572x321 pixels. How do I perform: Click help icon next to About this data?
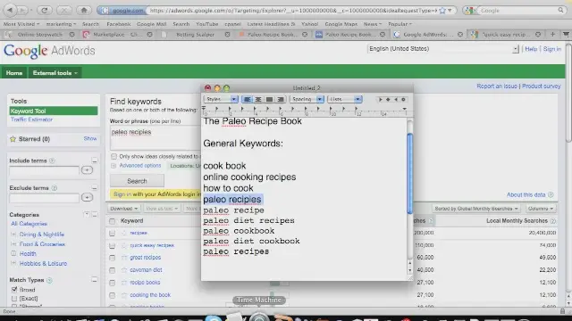pos(551,194)
